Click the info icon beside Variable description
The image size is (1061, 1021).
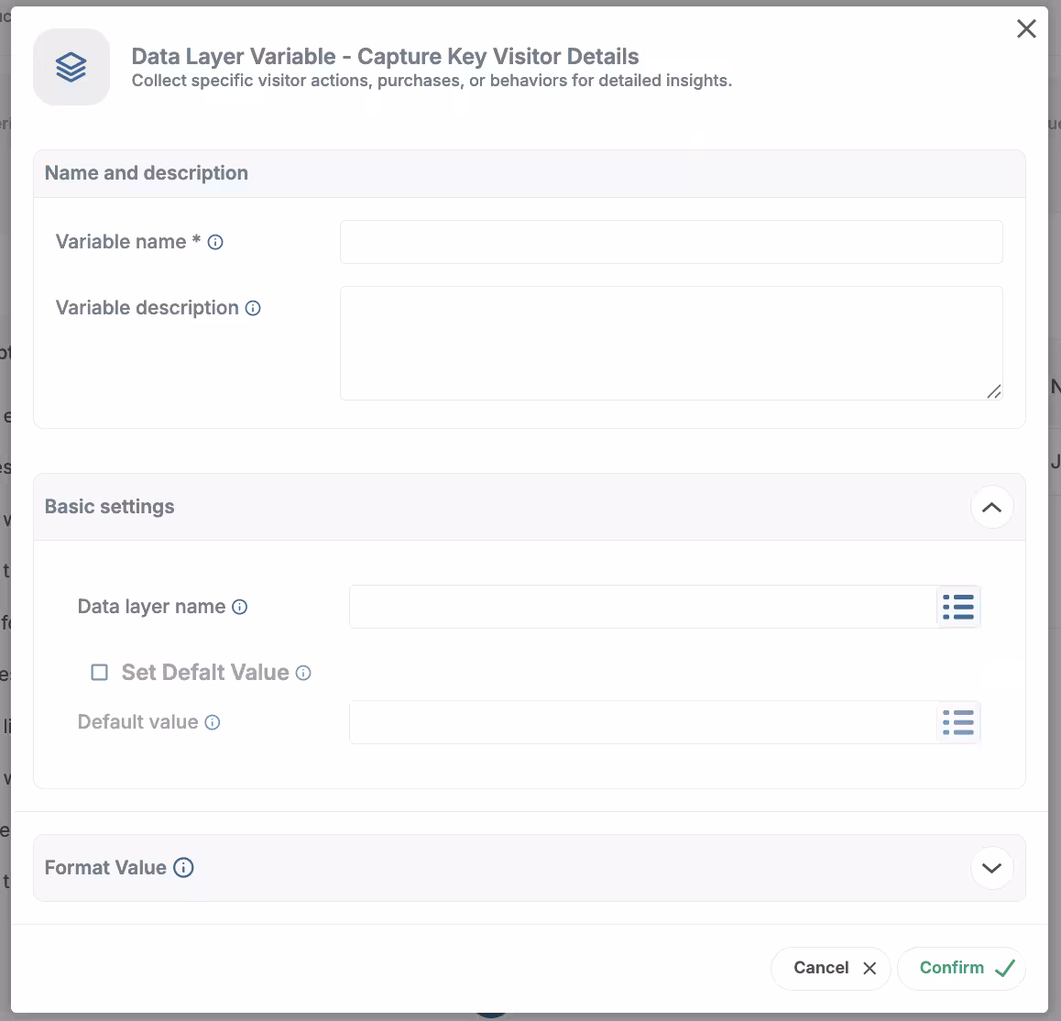(x=253, y=308)
